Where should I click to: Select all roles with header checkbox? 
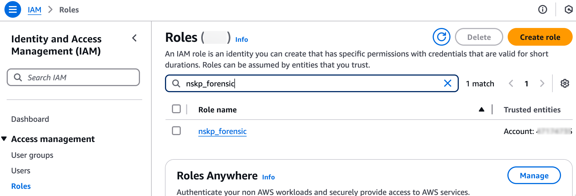[x=176, y=109]
